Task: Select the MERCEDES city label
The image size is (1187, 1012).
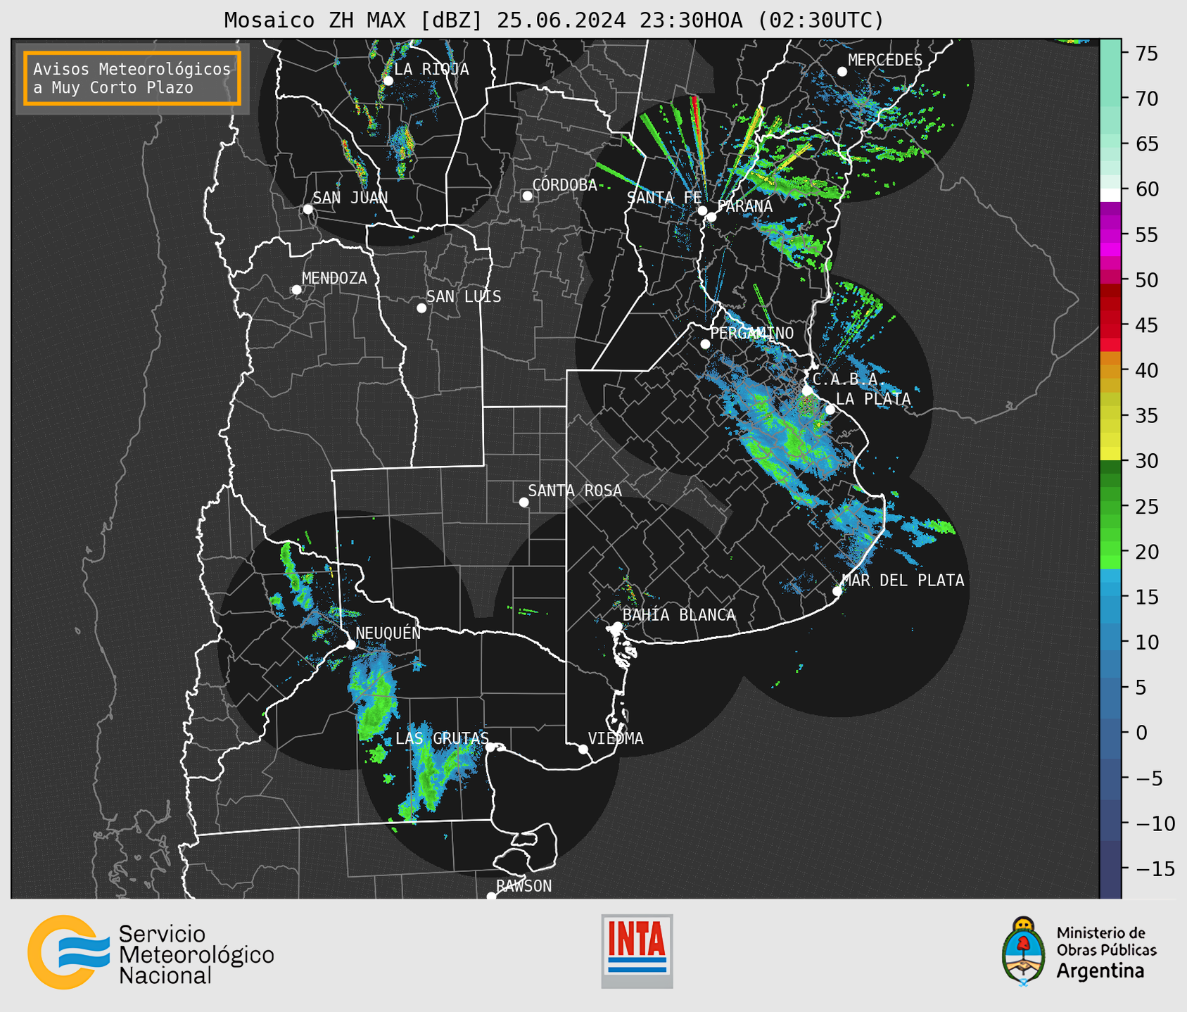Action: pos(885,61)
